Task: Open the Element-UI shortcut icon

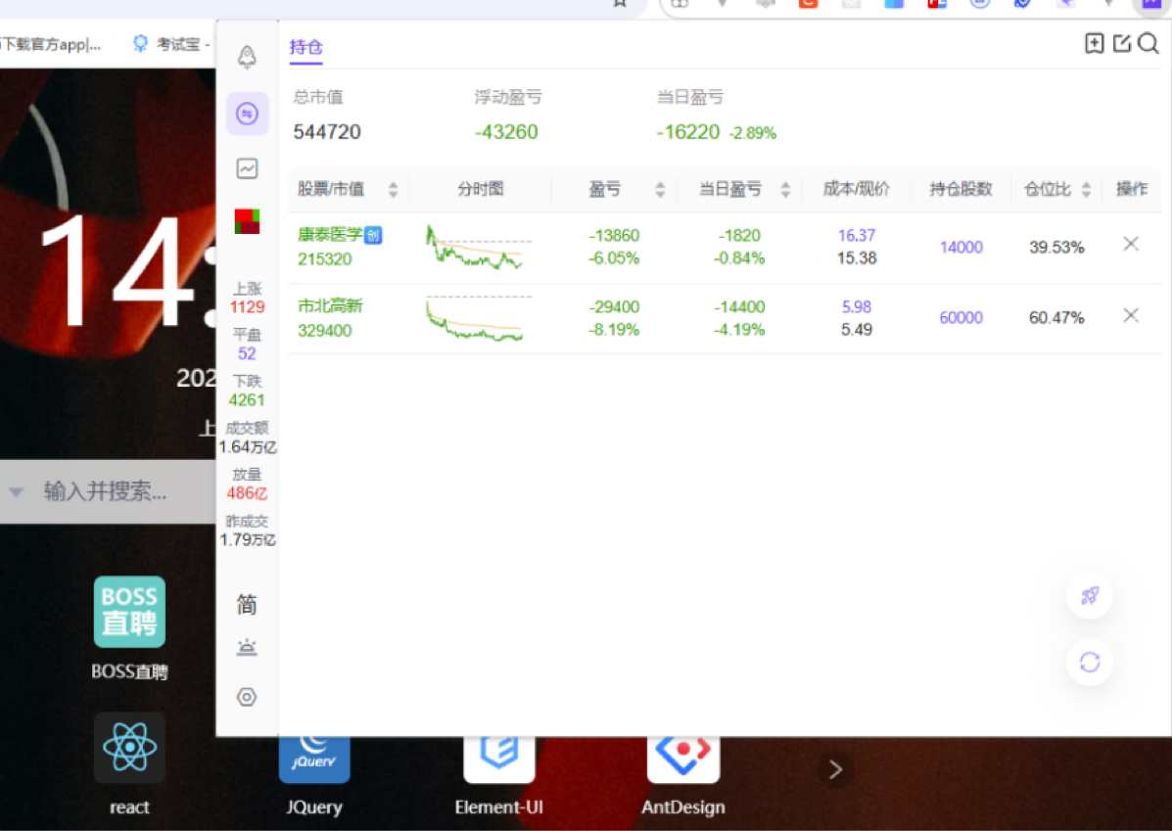Action: [498, 760]
